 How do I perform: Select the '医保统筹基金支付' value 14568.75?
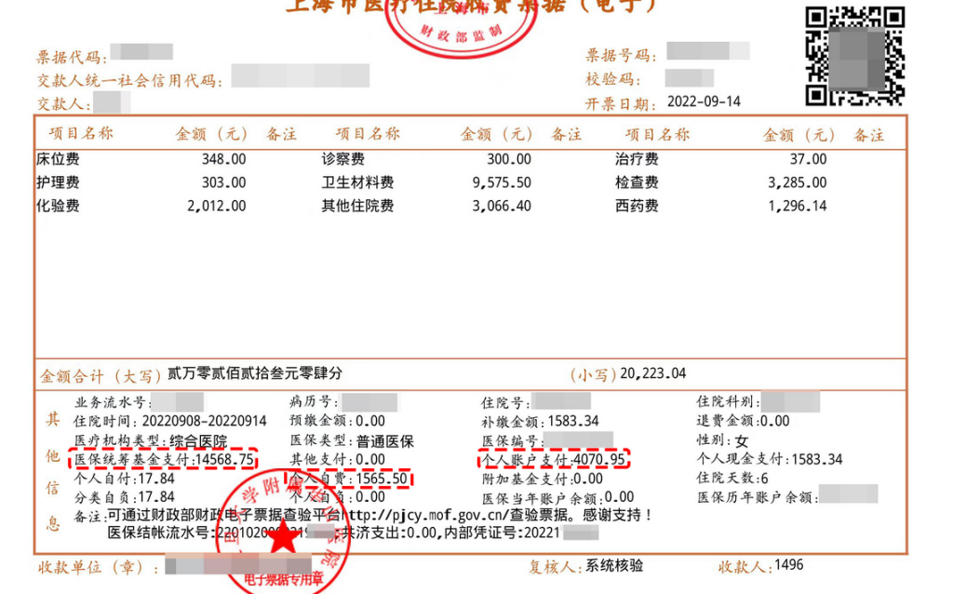pyautogui.click(x=223, y=460)
